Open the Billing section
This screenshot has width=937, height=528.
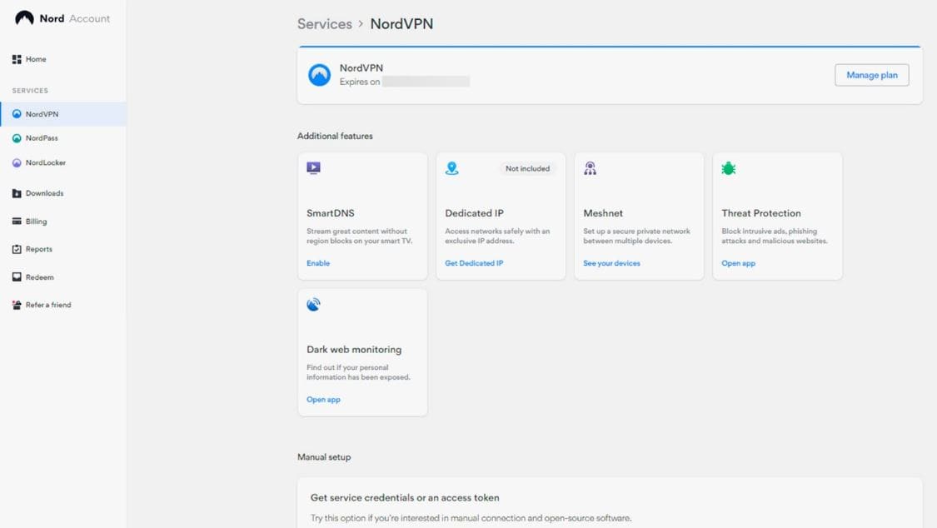click(36, 222)
